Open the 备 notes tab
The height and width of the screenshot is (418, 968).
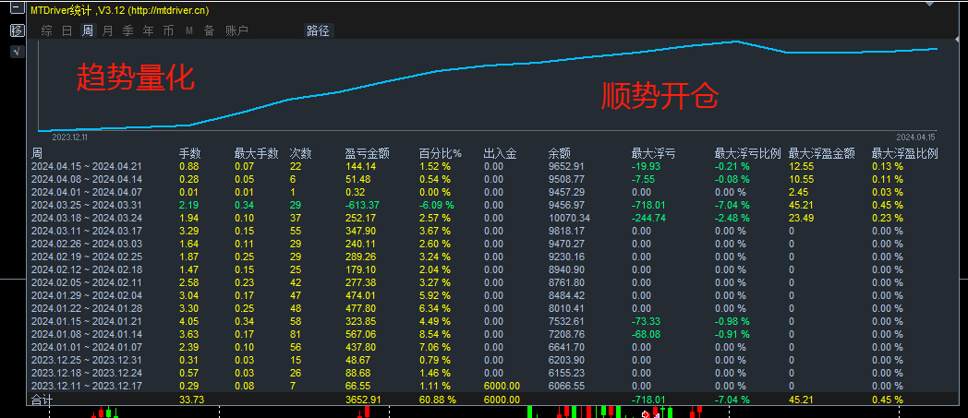click(x=210, y=30)
